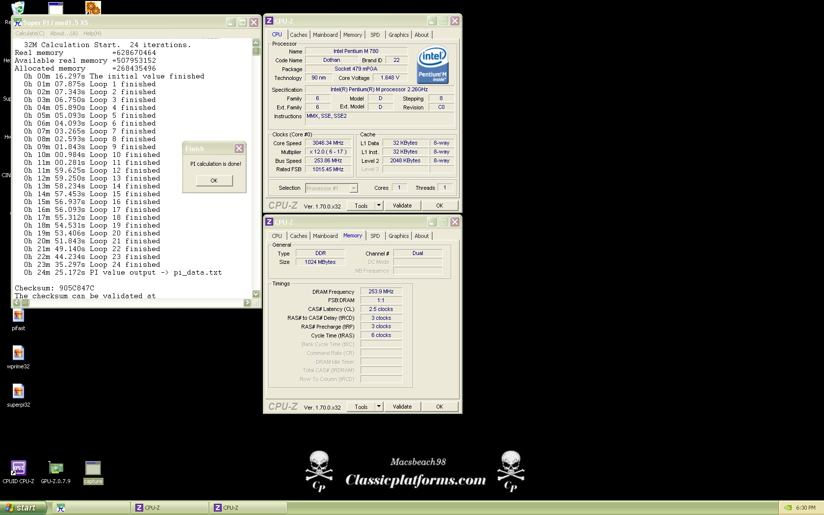
Task: Click Super PI vertical scrollbar up arrow
Action: 256,43
